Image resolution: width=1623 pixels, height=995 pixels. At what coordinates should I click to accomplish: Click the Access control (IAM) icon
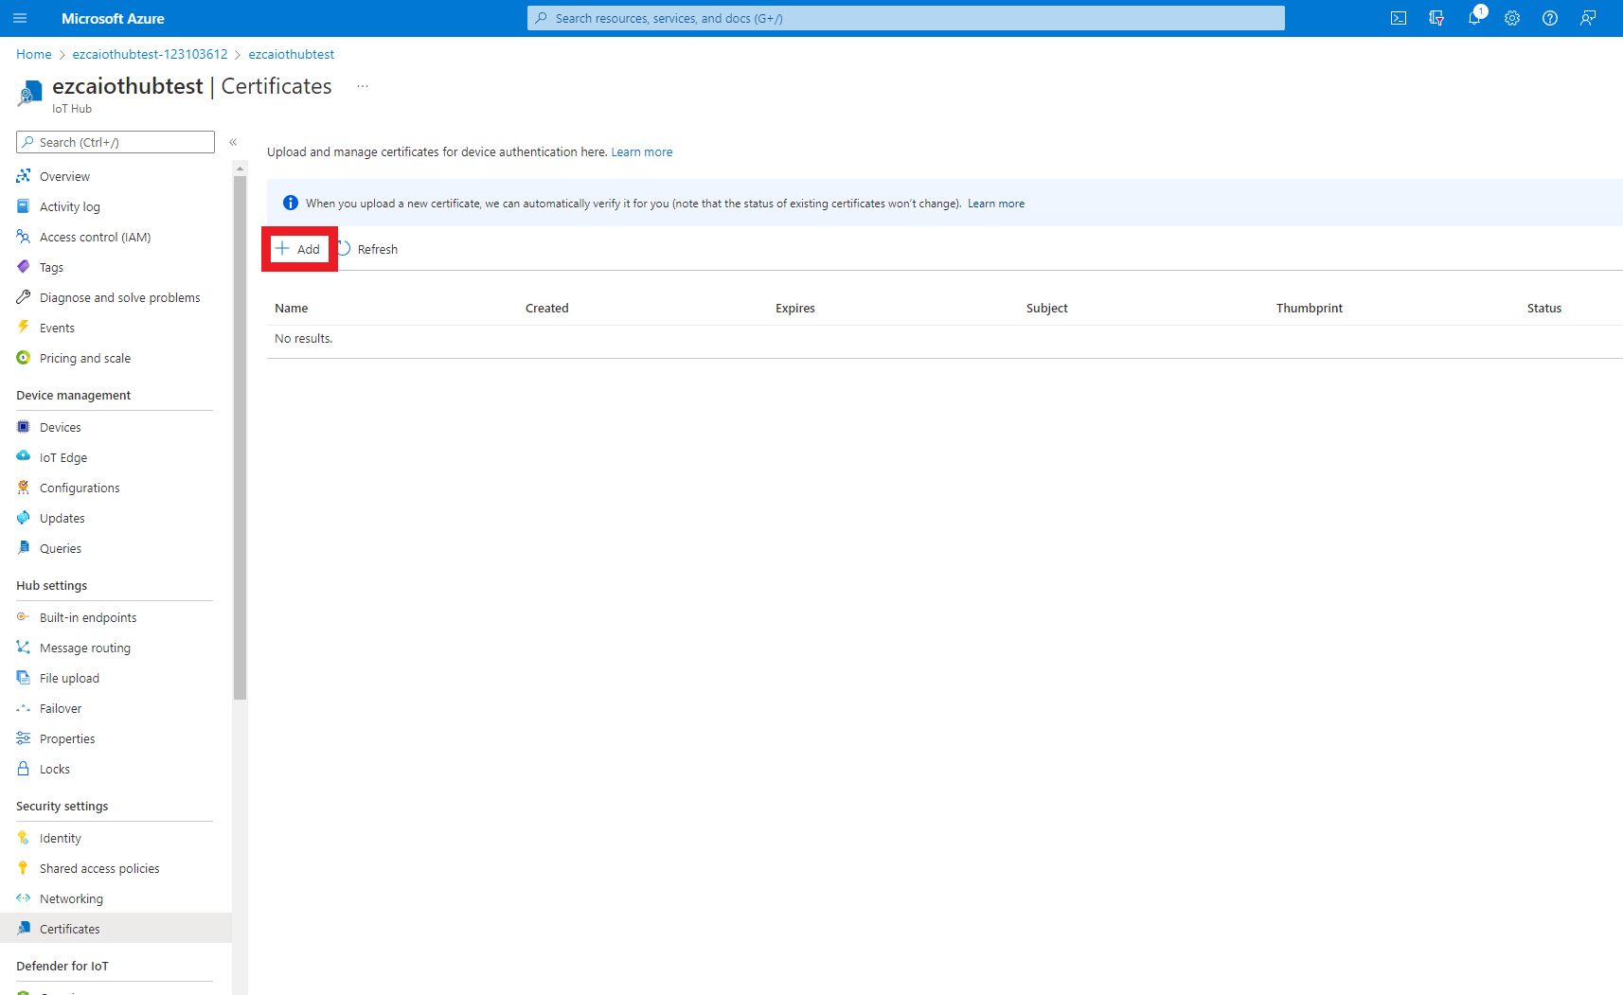pos(24,237)
